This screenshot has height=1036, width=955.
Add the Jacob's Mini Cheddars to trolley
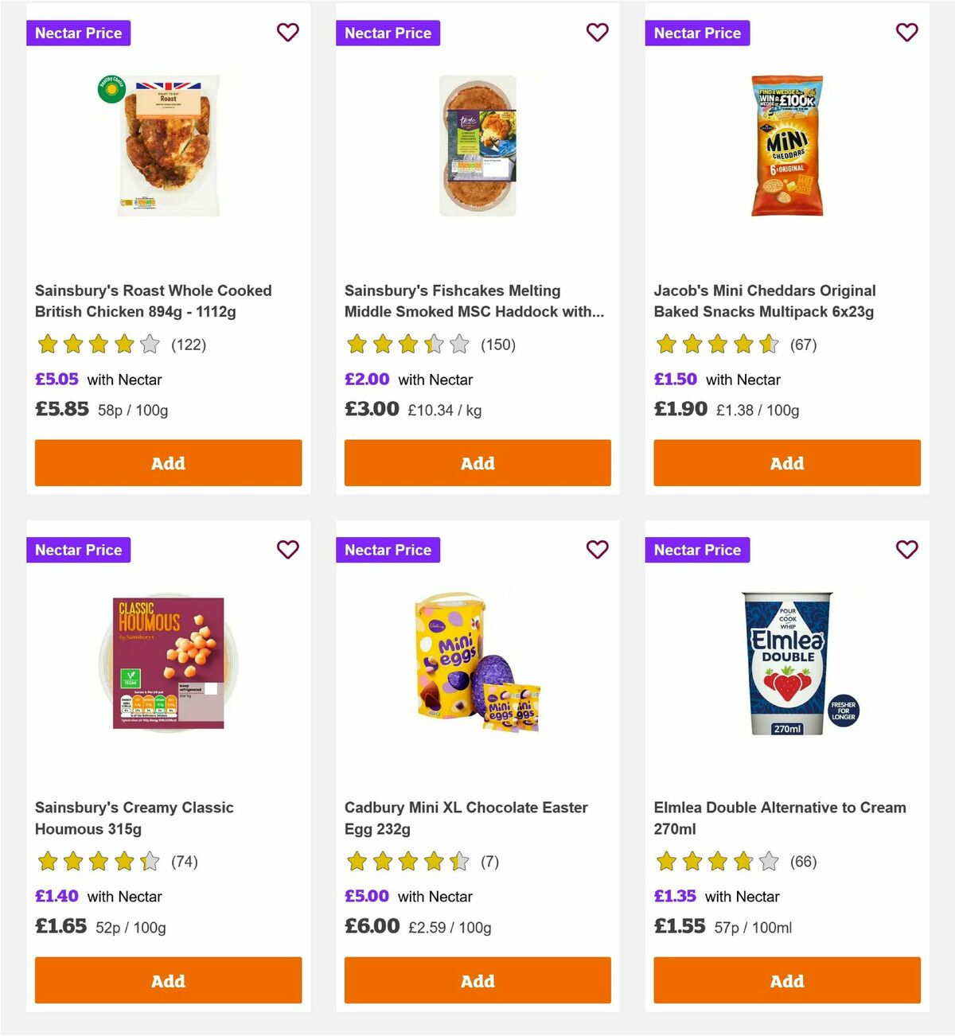click(786, 462)
